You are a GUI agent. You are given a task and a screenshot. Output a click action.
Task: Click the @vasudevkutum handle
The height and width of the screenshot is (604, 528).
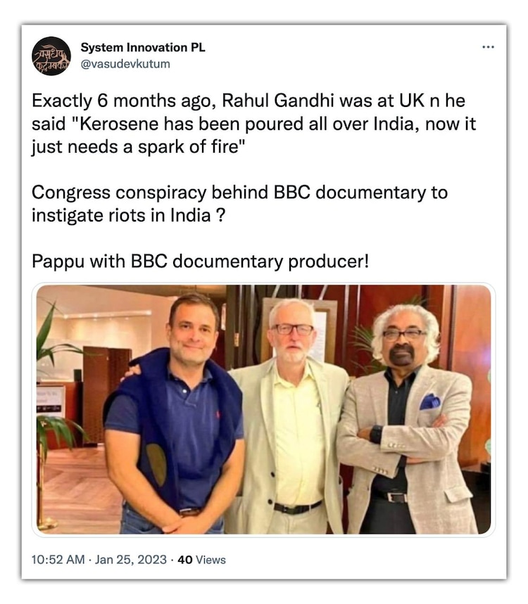(125, 64)
